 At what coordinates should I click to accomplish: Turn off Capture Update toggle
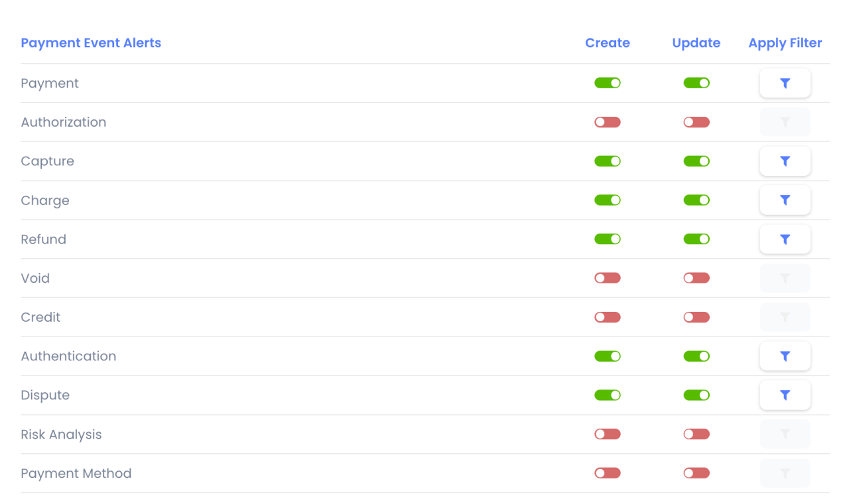[696, 161]
